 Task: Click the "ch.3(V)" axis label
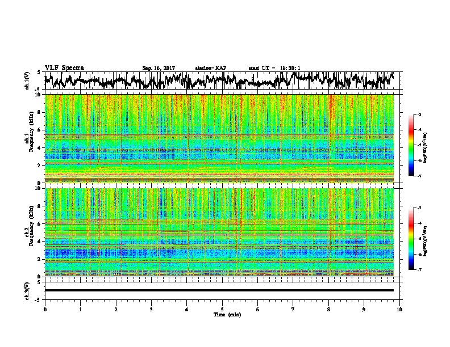tap(27, 291)
